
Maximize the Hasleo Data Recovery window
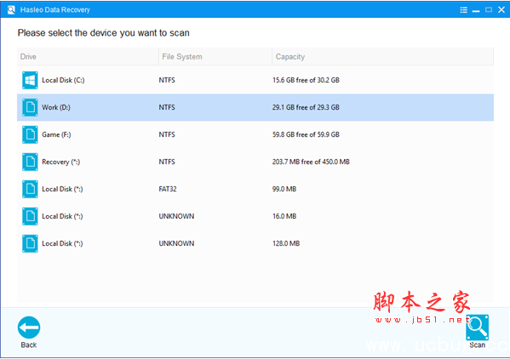pos(489,9)
